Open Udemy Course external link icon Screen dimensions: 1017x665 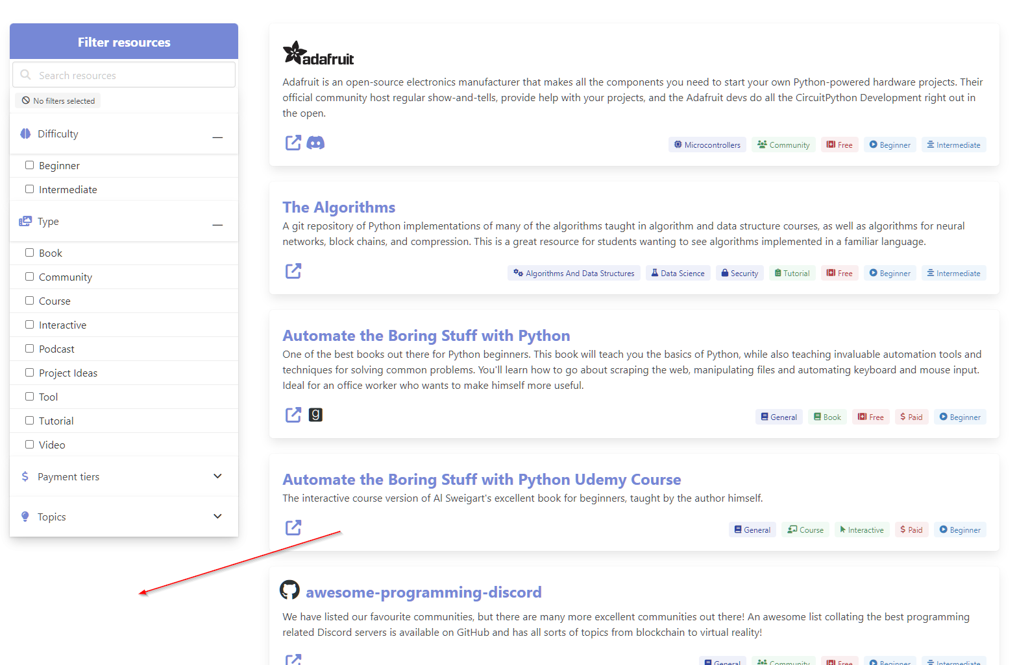(293, 528)
